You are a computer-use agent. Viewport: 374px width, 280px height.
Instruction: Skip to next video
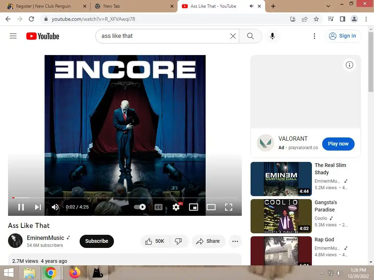pyautogui.click(x=38, y=207)
